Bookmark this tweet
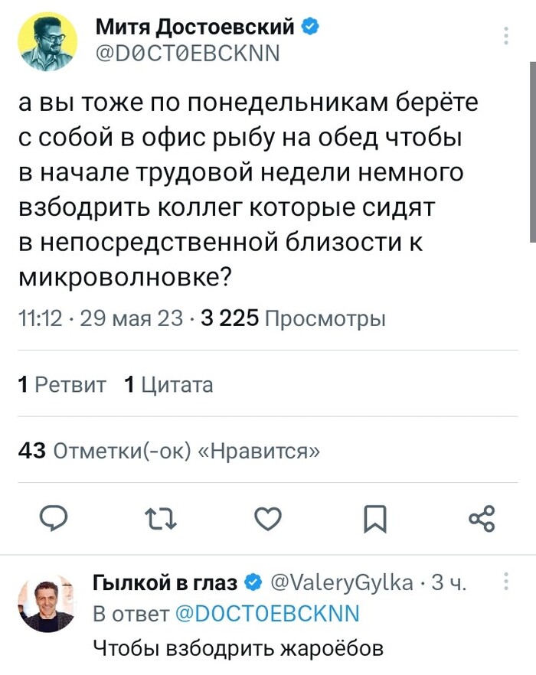 click(374, 520)
